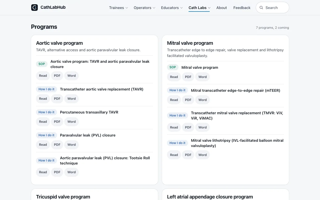Click the Paravalvular leak (PVL) closure title
The height and width of the screenshot is (200, 320).
88,135
